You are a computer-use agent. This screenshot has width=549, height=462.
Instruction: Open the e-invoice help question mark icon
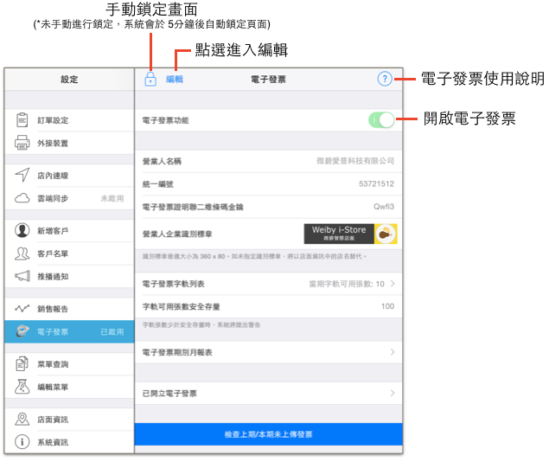click(385, 79)
